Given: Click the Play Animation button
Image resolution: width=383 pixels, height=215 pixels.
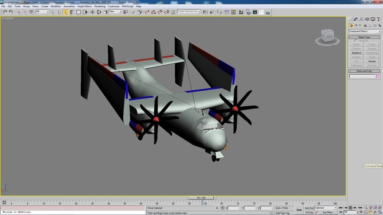Looking at the screenshot, I should click(350, 208).
